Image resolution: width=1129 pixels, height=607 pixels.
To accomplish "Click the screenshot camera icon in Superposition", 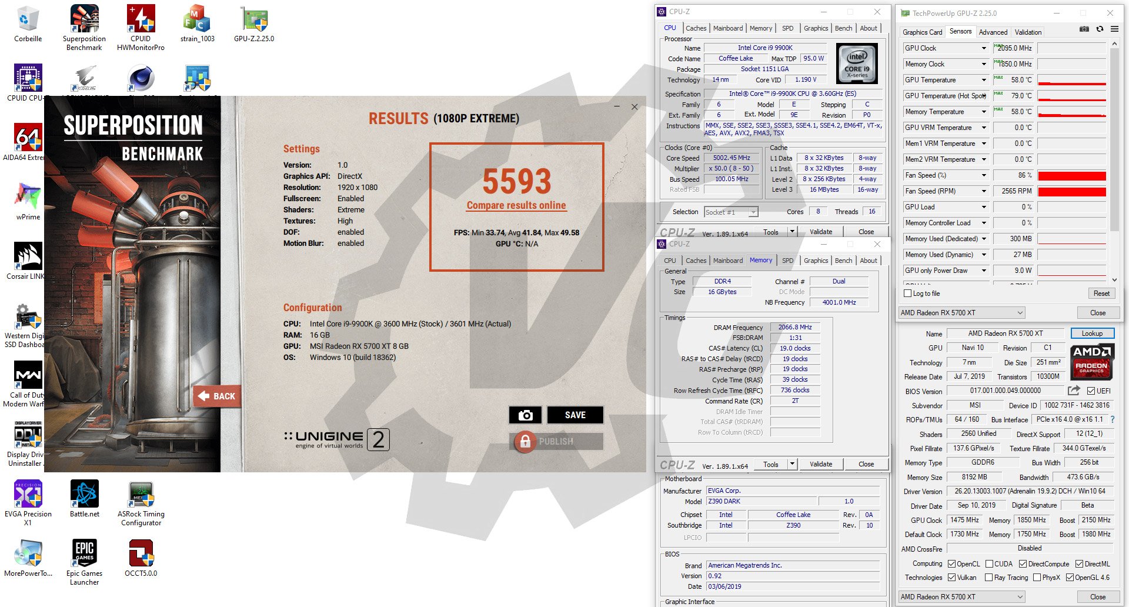I will (525, 415).
